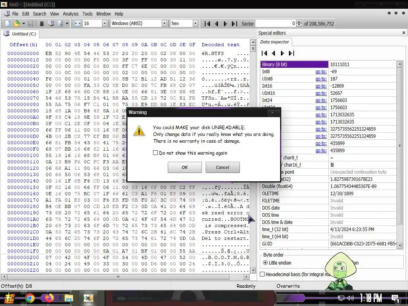Click the Open disk image icon
Viewport: 408px width, 306px height.
pyautogui.click(x=60, y=24)
